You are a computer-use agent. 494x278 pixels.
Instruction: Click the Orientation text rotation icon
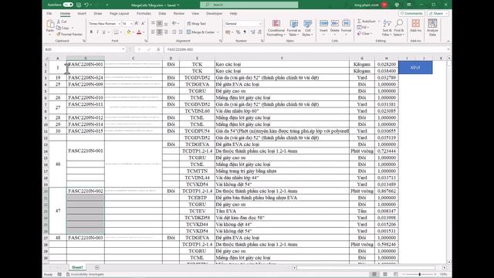(x=174, y=24)
